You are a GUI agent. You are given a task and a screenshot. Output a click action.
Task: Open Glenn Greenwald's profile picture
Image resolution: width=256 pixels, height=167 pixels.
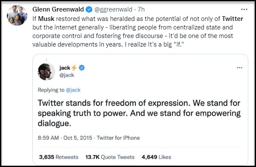point(17,15)
